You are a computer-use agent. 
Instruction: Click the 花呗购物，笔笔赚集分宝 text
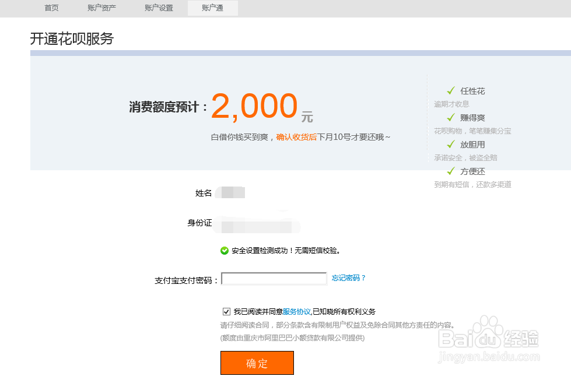point(472,131)
